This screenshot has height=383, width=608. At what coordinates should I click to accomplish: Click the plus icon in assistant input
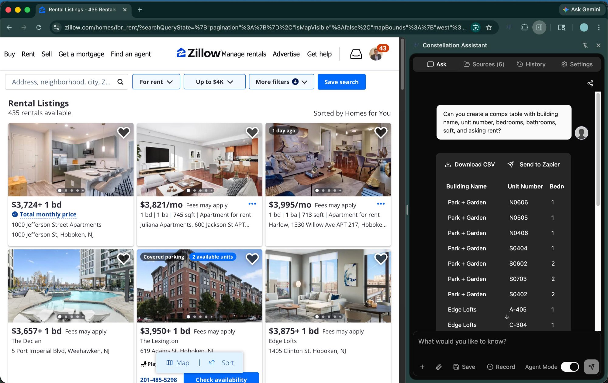(422, 367)
